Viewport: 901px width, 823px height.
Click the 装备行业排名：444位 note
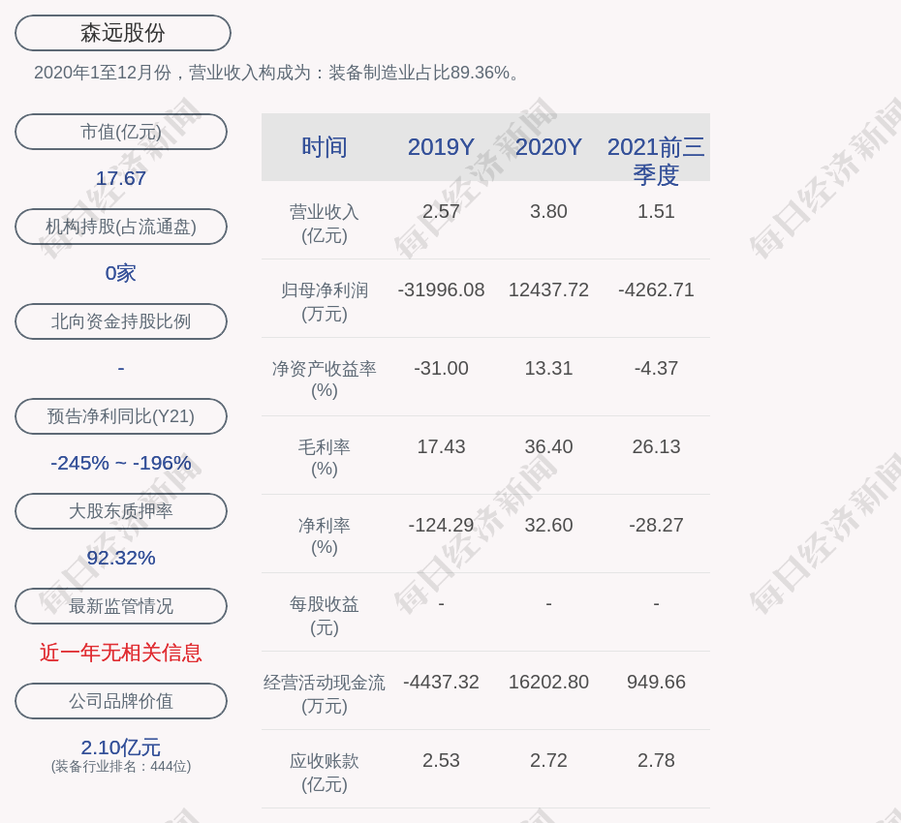[121, 766]
